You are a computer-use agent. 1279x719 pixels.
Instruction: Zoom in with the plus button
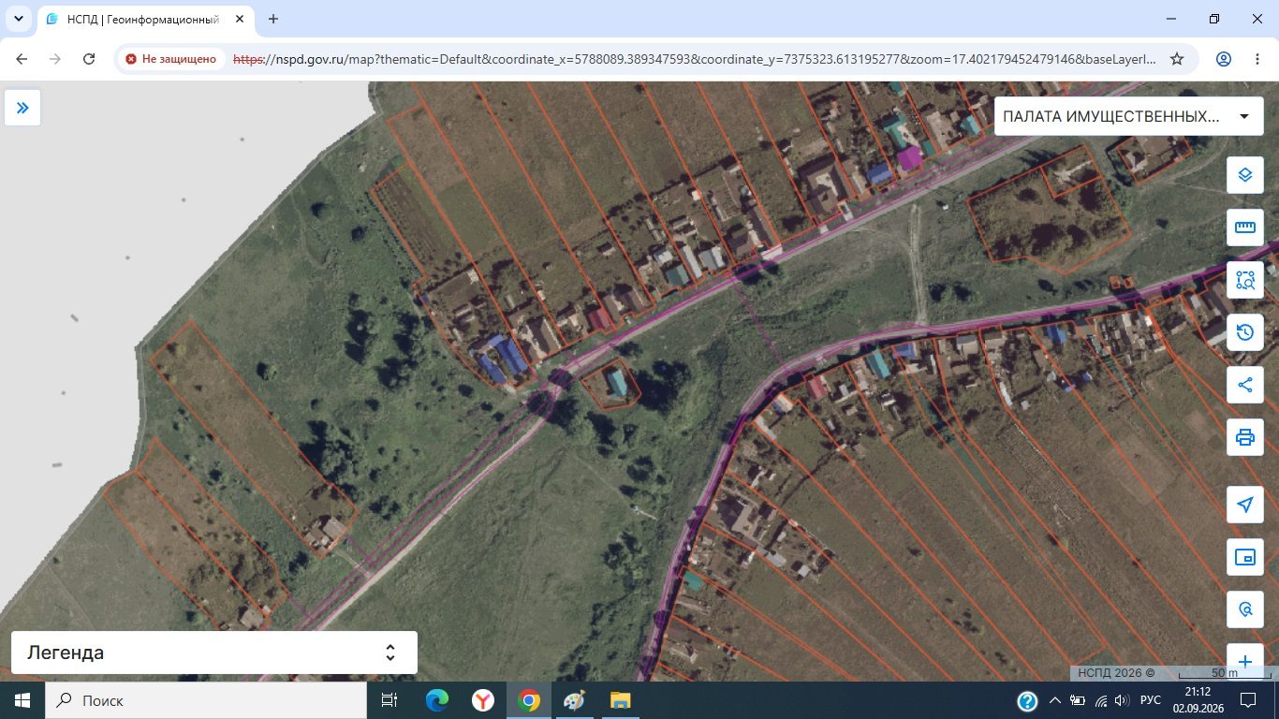(1244, 661)
